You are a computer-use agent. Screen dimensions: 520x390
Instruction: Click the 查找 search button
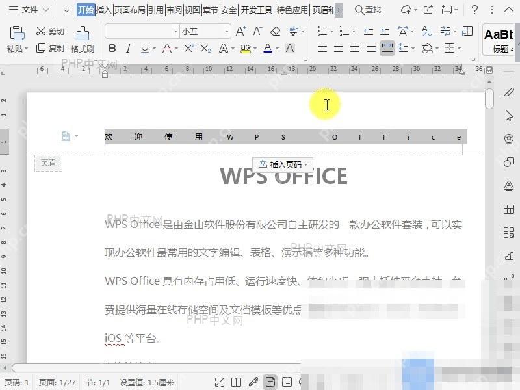367,10
